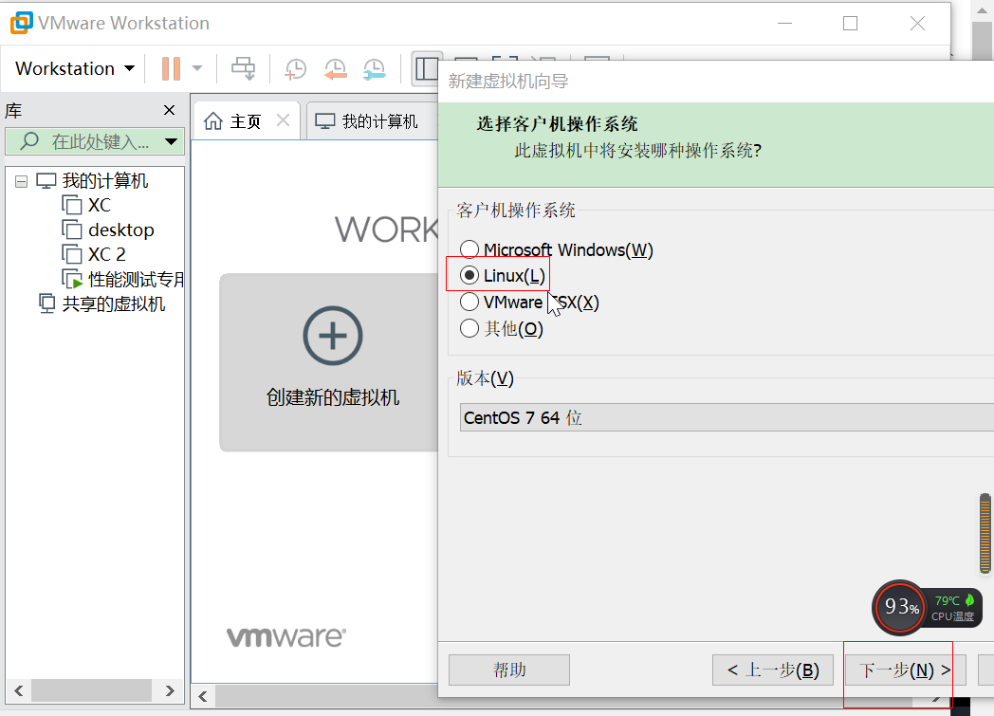The image size is (994, 716).
Task: Click the 创建新的虚拟机 label
Action: pos(333,397)
